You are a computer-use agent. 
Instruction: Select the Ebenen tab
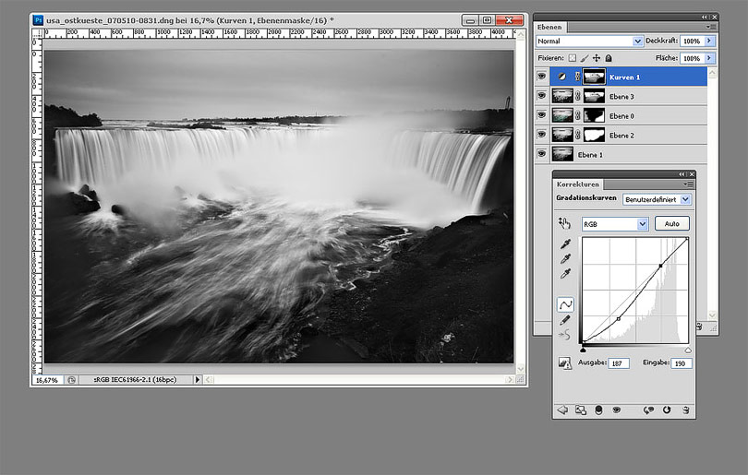[549, 27]
